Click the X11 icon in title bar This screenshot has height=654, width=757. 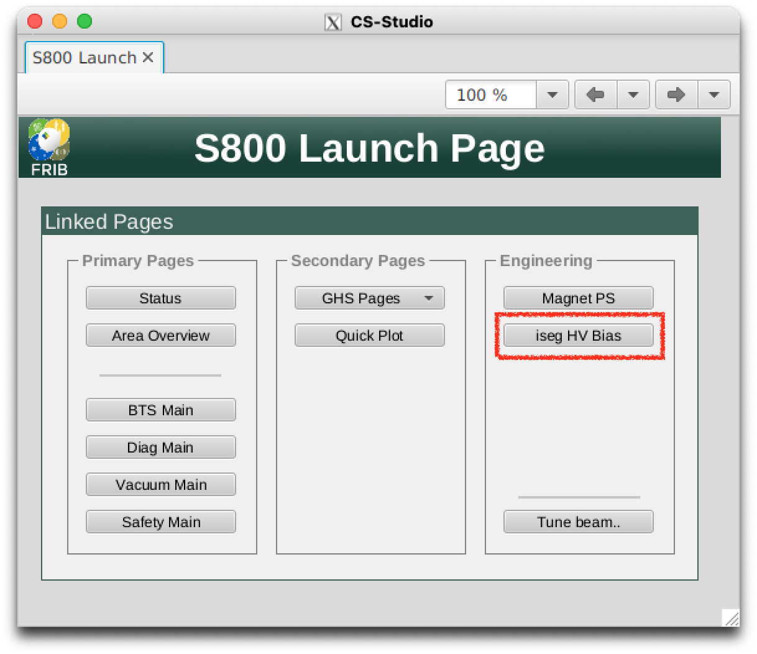point(333,22)
